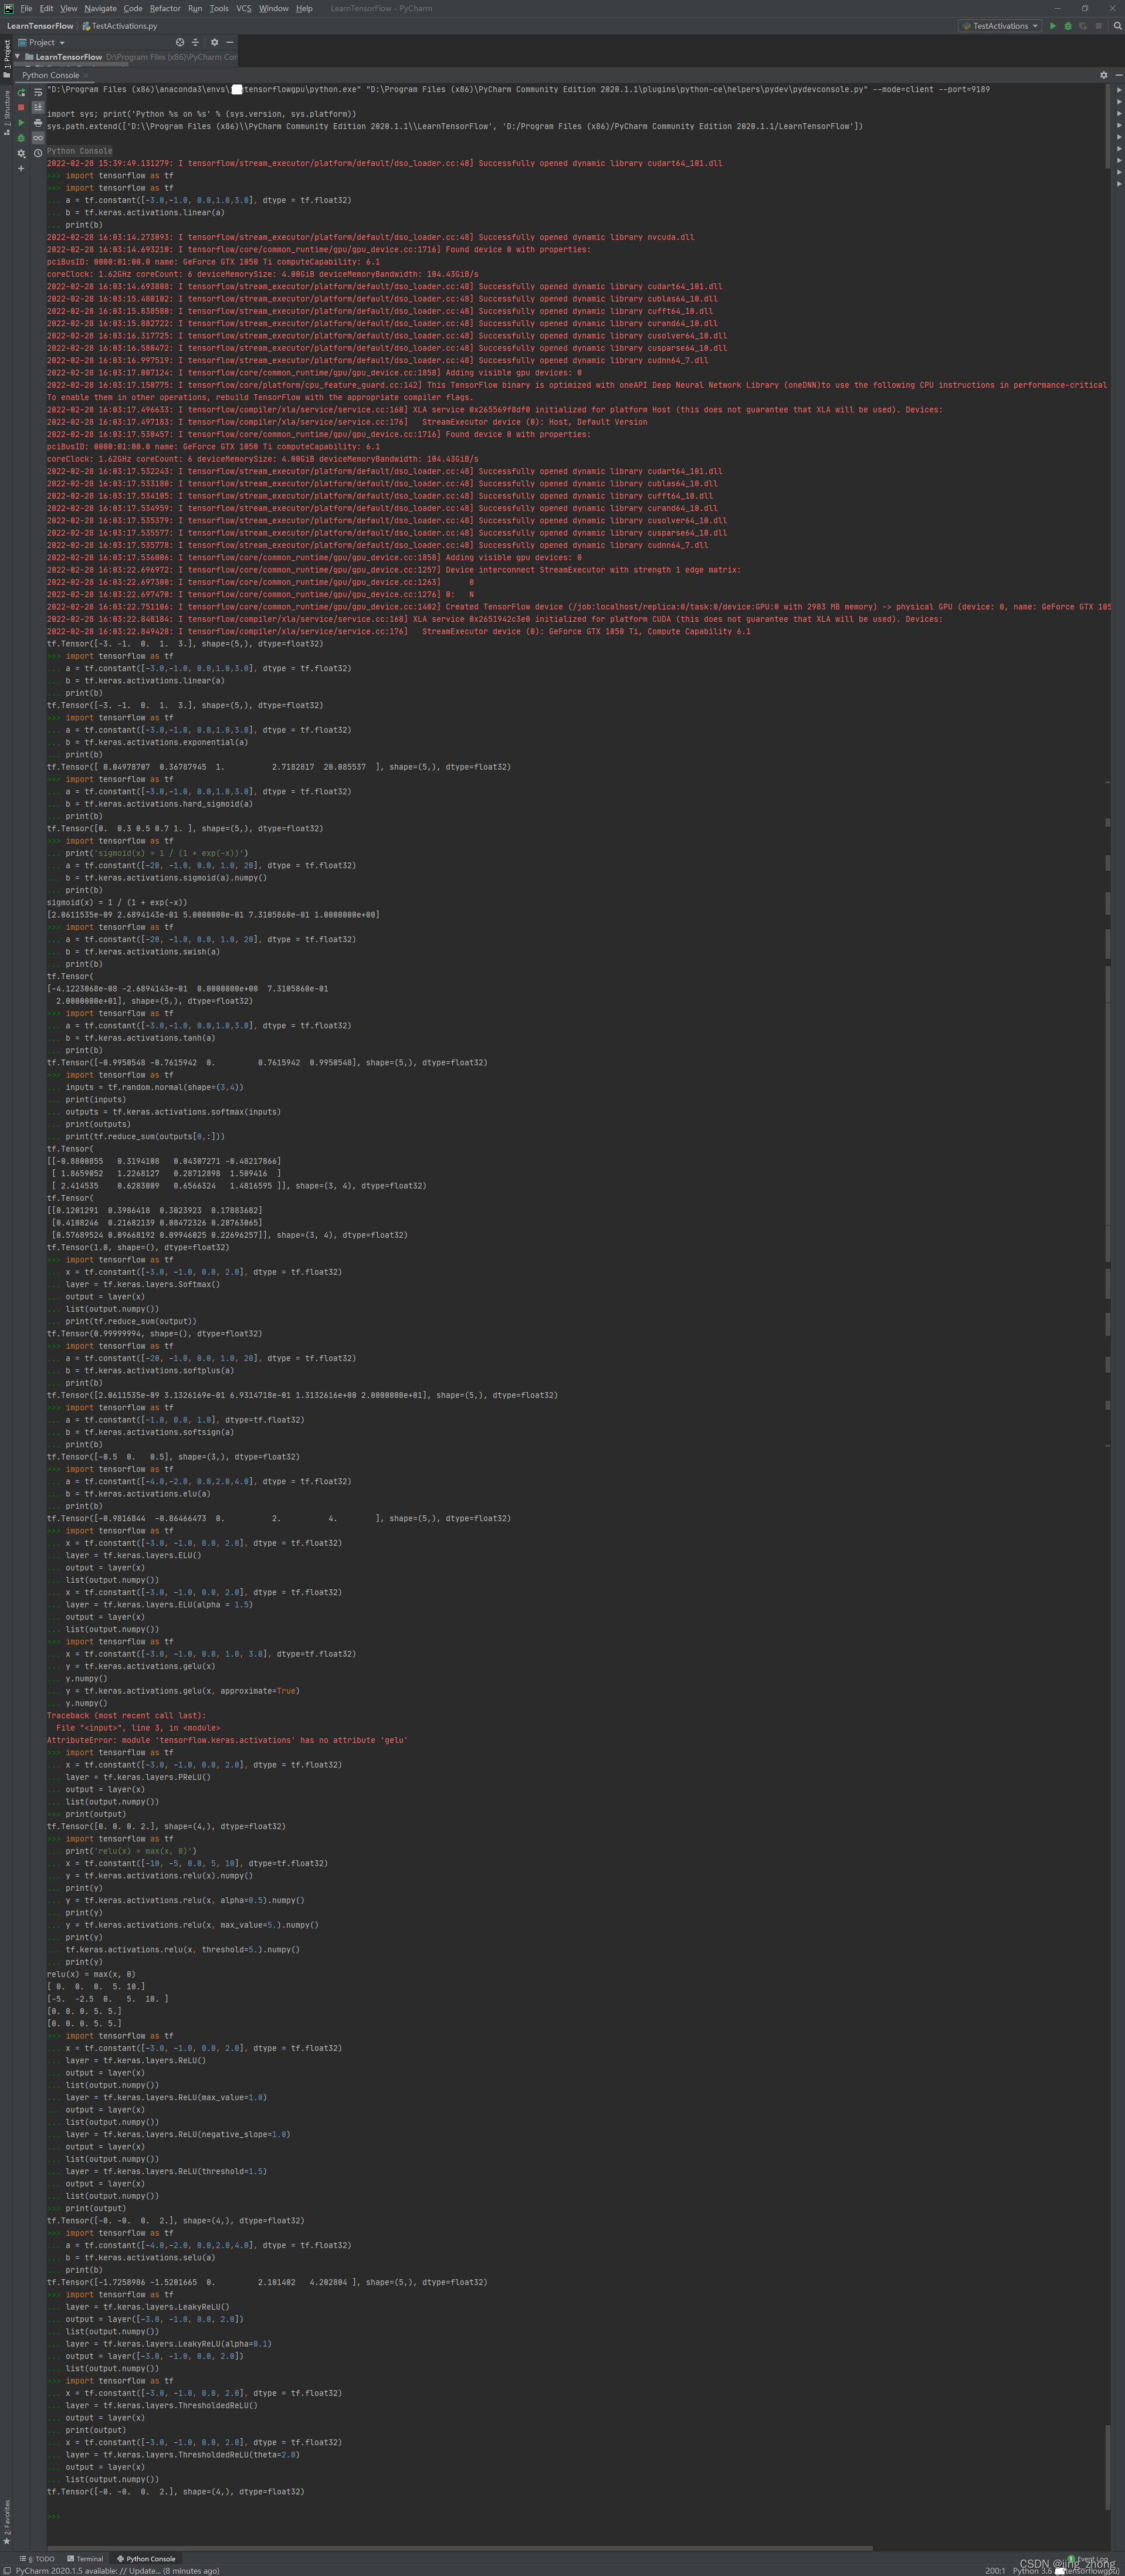Click the File "<input>", line 3 traceback link

click(x=138, y=1727)
